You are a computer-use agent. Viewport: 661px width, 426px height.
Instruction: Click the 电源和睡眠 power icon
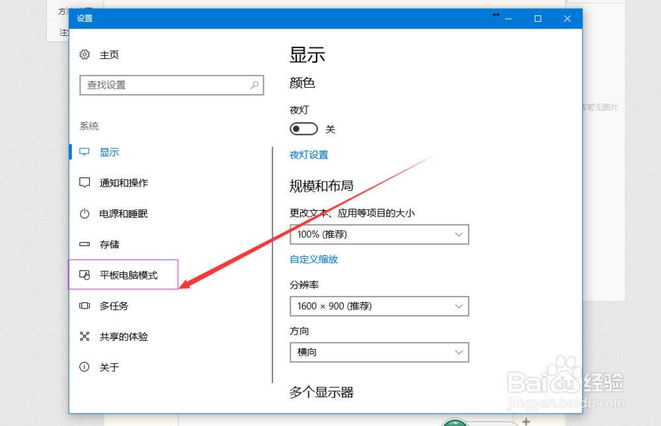[84, 213]
